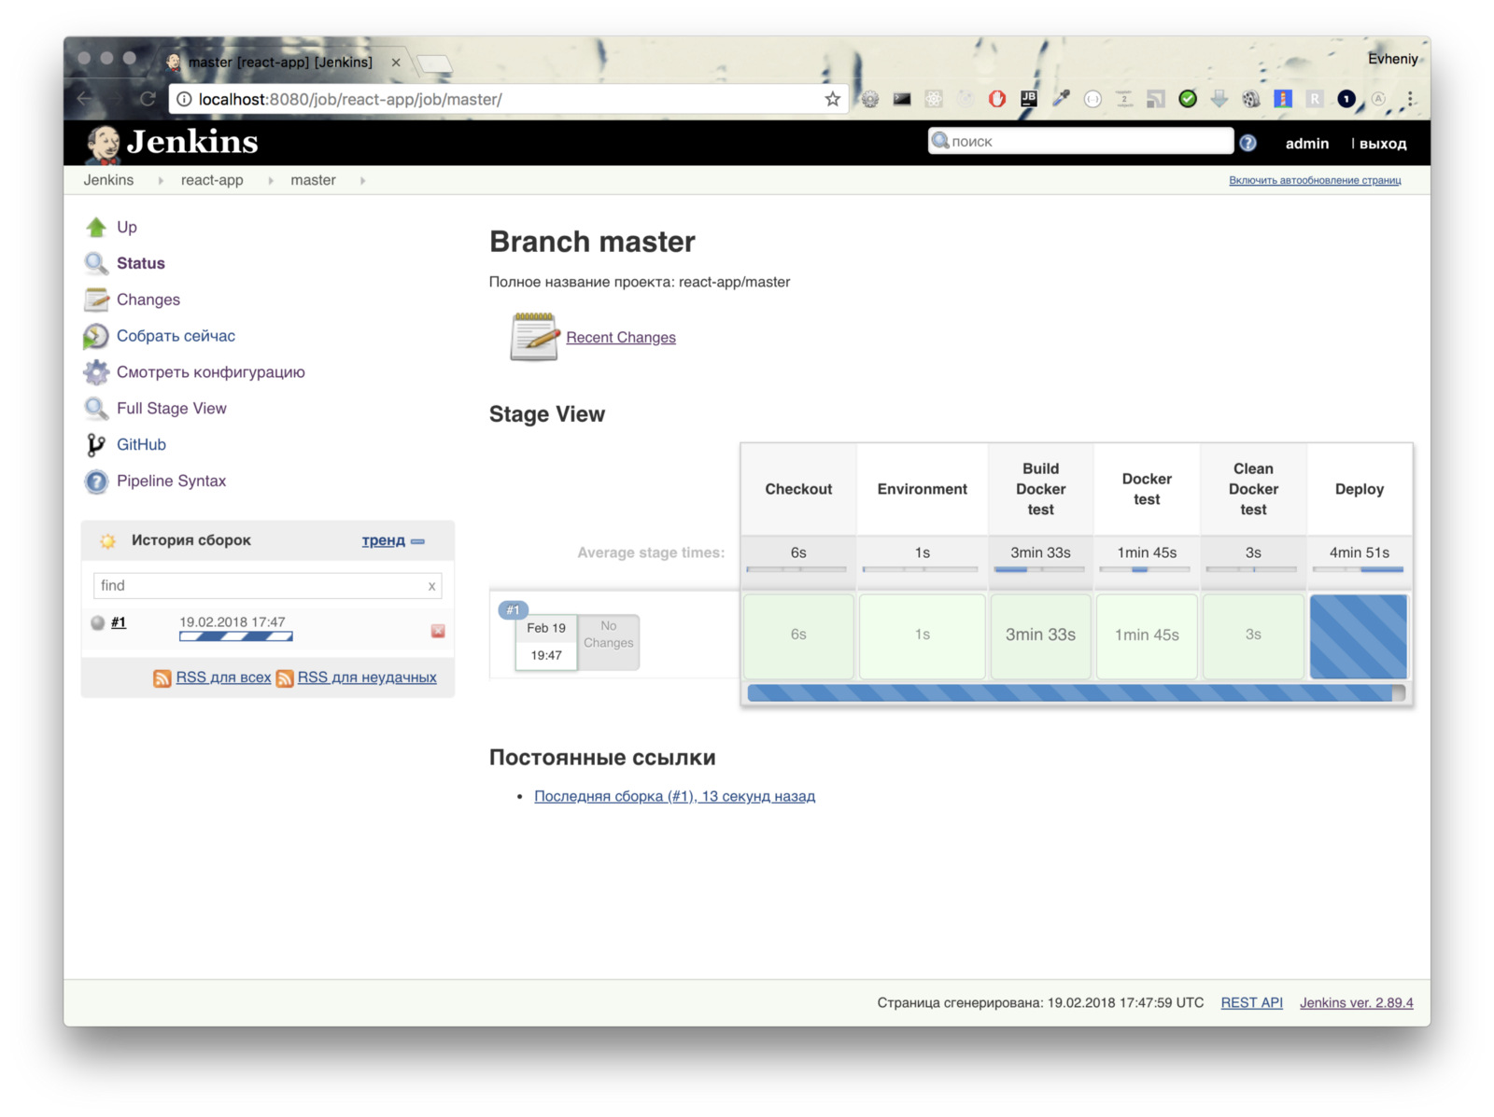Click the 'Jenkins ver. 2.89.4' footer link
Image resolution: width=1494 pixels, height=1117 pixels.
click(1356, 1003)
